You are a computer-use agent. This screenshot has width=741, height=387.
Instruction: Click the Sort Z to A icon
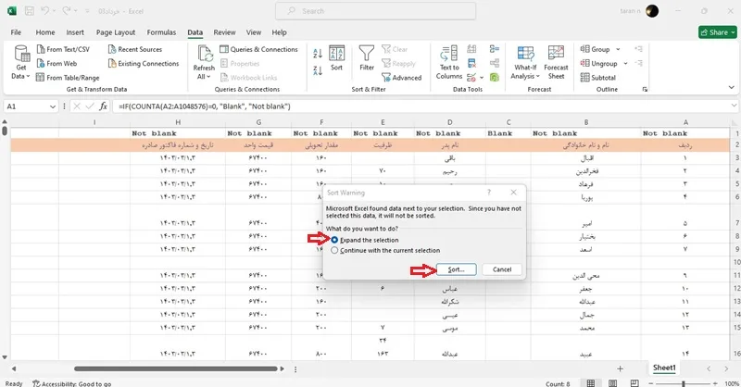pyautogui.click(x=318, y=71)
